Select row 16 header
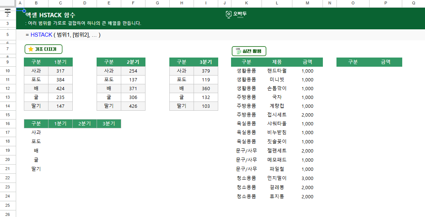The width and height of the screenshot is (425, 217). pyautogui.click(x=8, y=124)
